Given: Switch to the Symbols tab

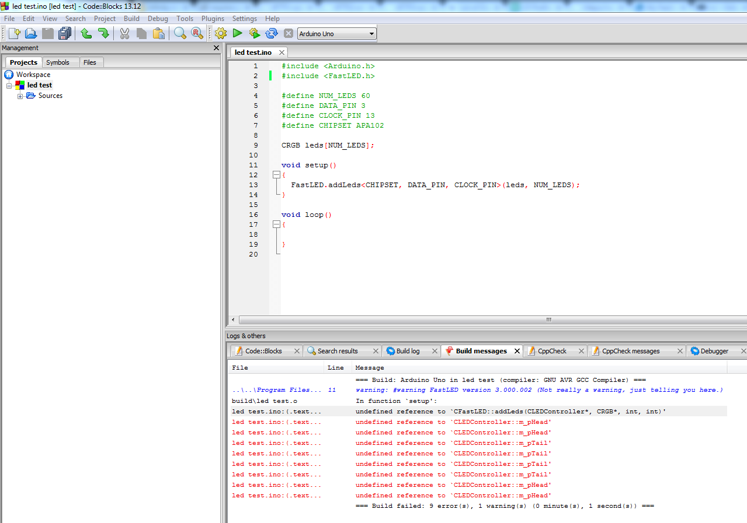Looking at the screenshot, I should 58,62.
